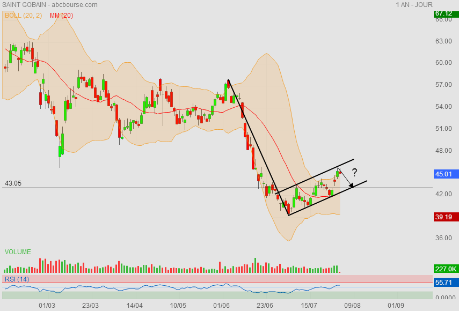Click the MM (20) moving average label

tap(62, 16)
